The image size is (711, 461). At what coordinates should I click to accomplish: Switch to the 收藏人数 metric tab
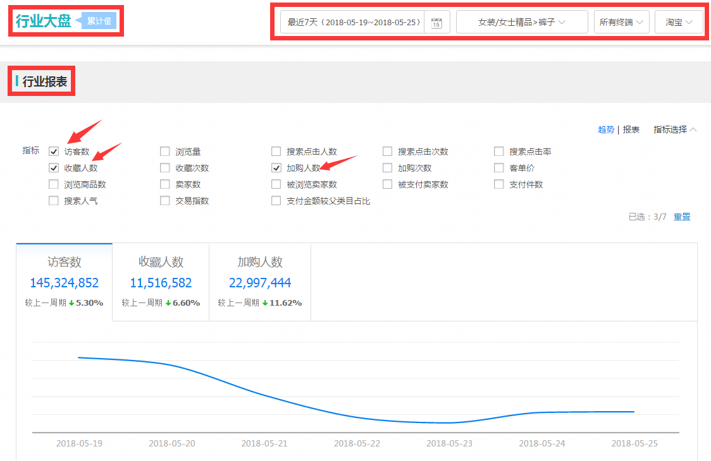tap(161, 282)
